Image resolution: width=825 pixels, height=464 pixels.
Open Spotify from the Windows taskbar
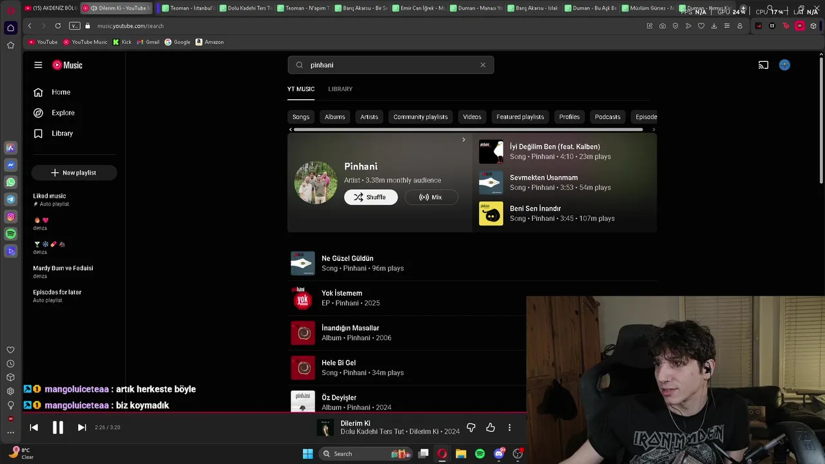click(480, 454)
